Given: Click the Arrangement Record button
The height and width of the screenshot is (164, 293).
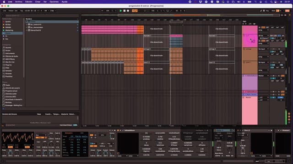Looking at the screenshot, I should 128,11.
